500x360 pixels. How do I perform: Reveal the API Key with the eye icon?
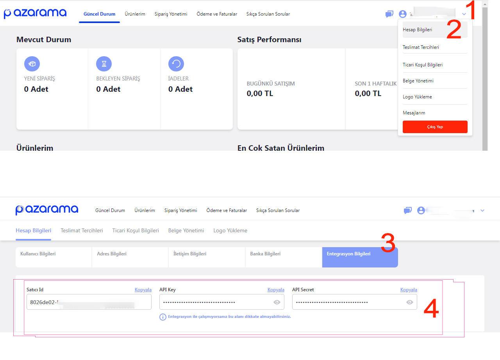click(x=277, y=302)
